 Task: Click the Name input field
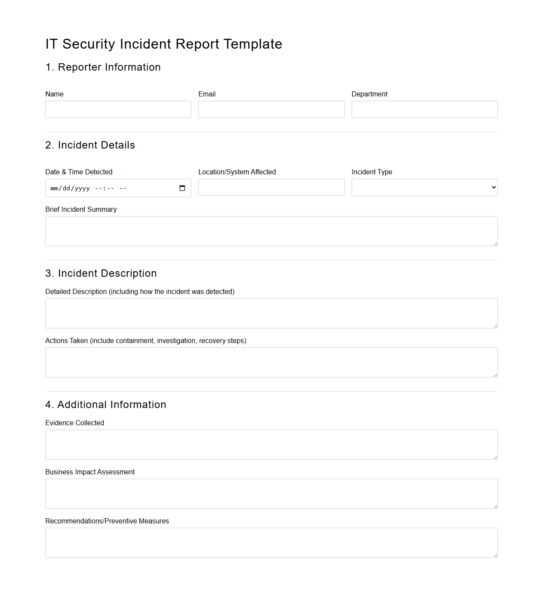118,109
